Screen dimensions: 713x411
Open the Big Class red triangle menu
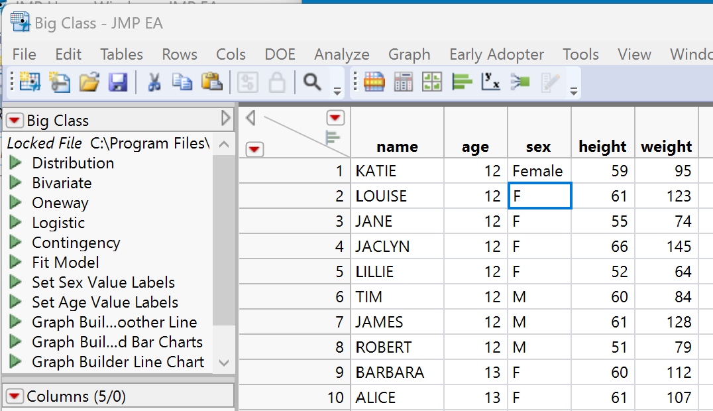pos(15,121)
